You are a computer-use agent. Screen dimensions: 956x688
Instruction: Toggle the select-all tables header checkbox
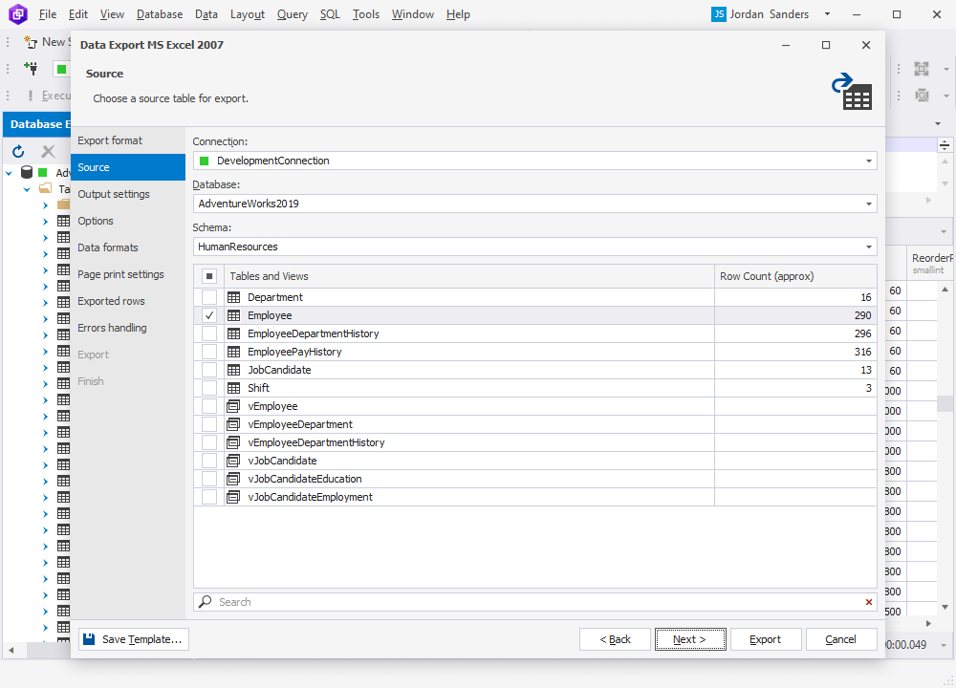tap(209, 276)
